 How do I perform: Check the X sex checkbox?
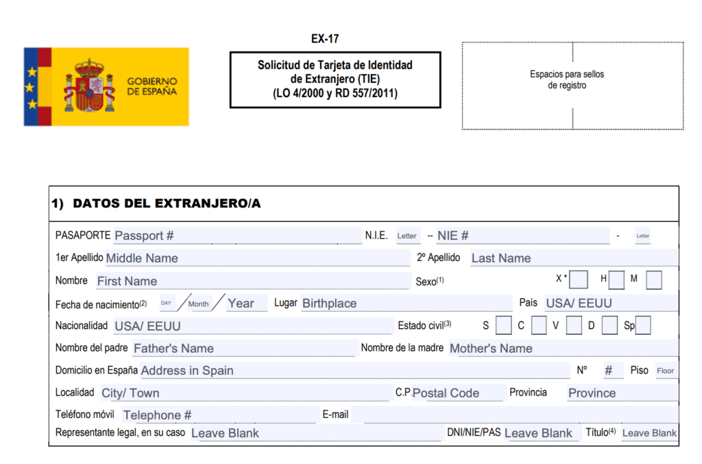tap(579, 280)
